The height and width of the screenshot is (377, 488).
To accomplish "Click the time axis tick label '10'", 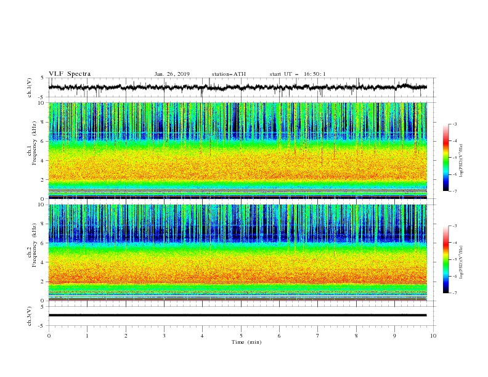I will [x=433, y=336].
